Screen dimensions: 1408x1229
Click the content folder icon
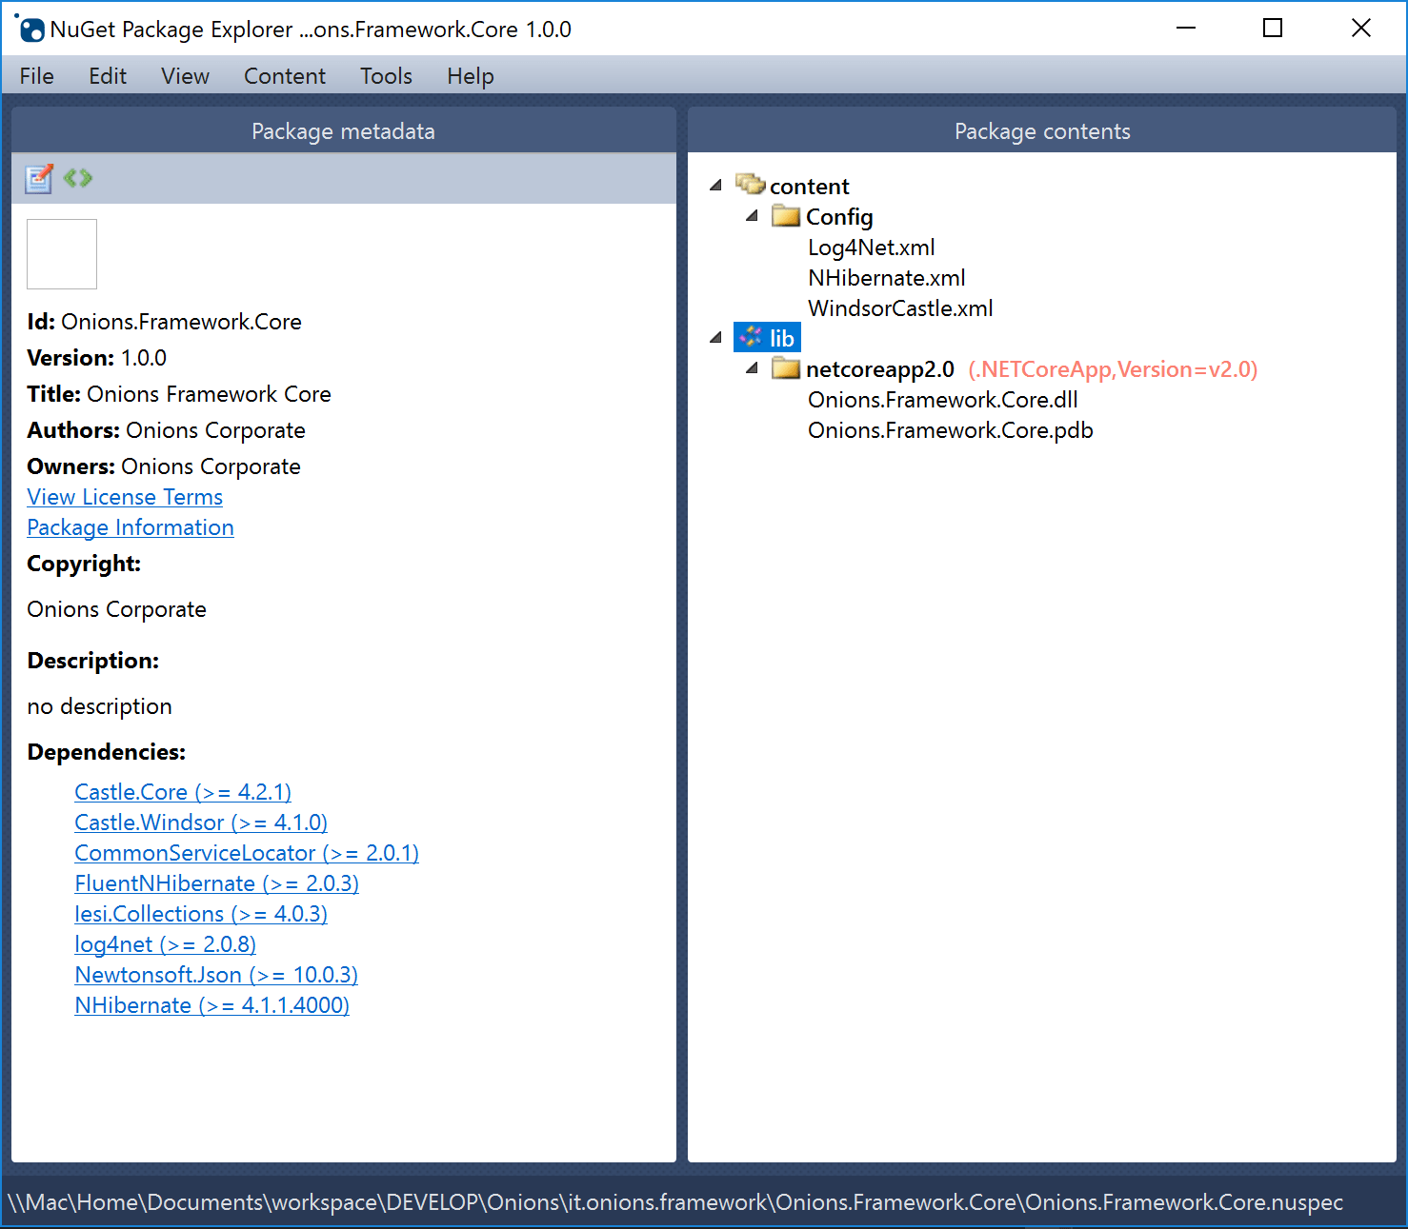click(751, 184)
